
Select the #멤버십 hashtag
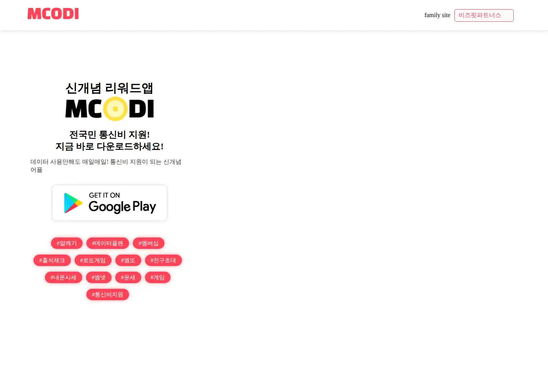pos(148,243)
